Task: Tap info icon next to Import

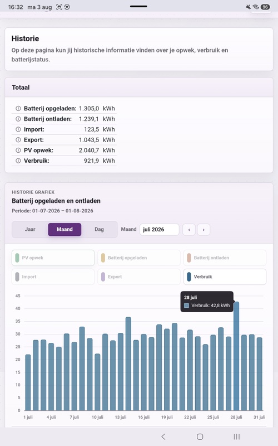Action: click(x=18, y=129)
